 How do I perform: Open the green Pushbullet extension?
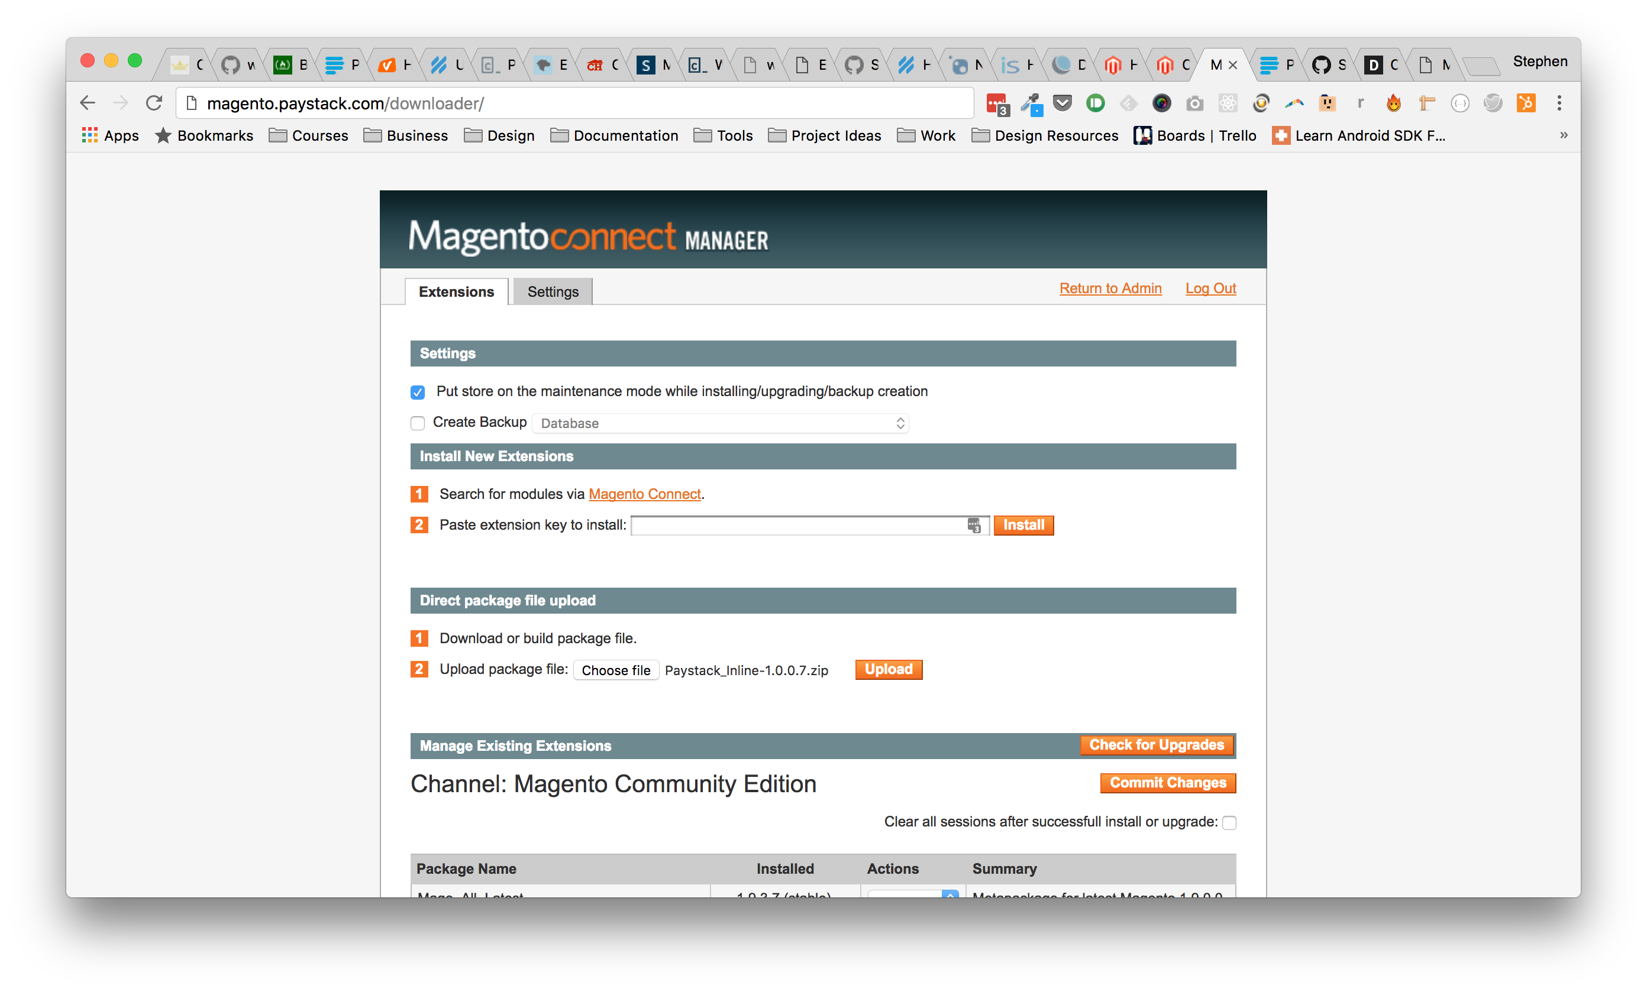tap(1096, 103)
